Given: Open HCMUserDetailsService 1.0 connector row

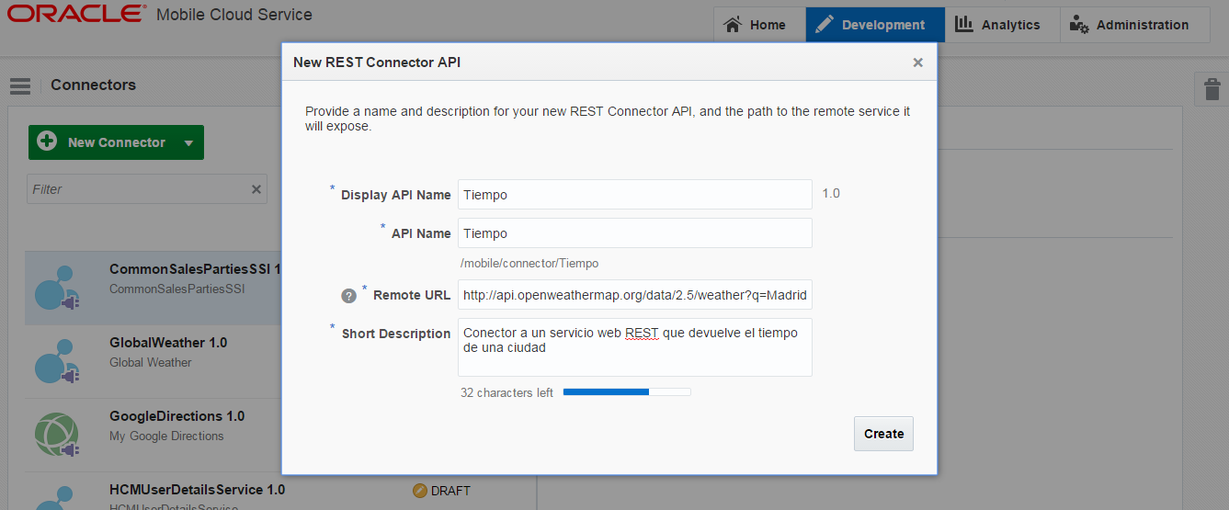Looking at the screenshot, I should [280, 492].
